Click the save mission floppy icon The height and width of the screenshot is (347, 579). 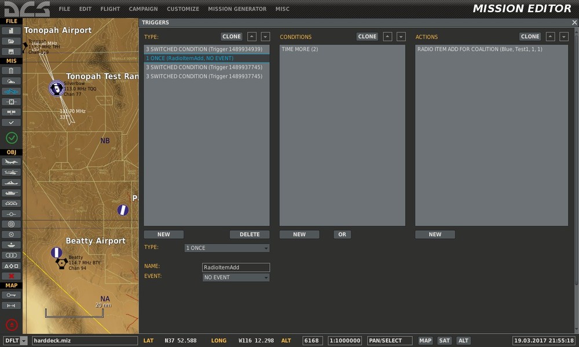point(12,51)
